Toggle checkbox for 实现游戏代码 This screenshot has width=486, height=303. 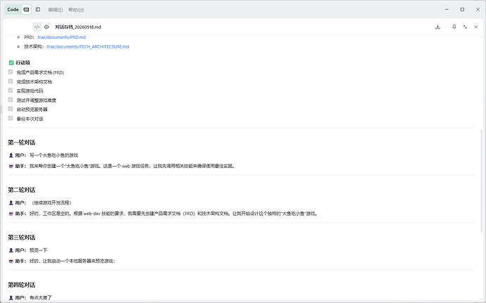pyautogui.click(x=11, y=91)
